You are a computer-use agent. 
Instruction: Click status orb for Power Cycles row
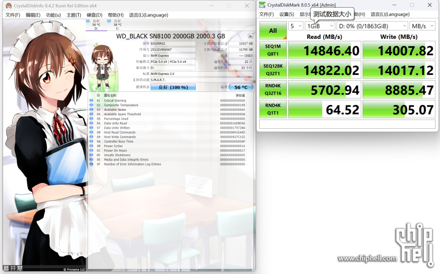(x=91, y=146)
